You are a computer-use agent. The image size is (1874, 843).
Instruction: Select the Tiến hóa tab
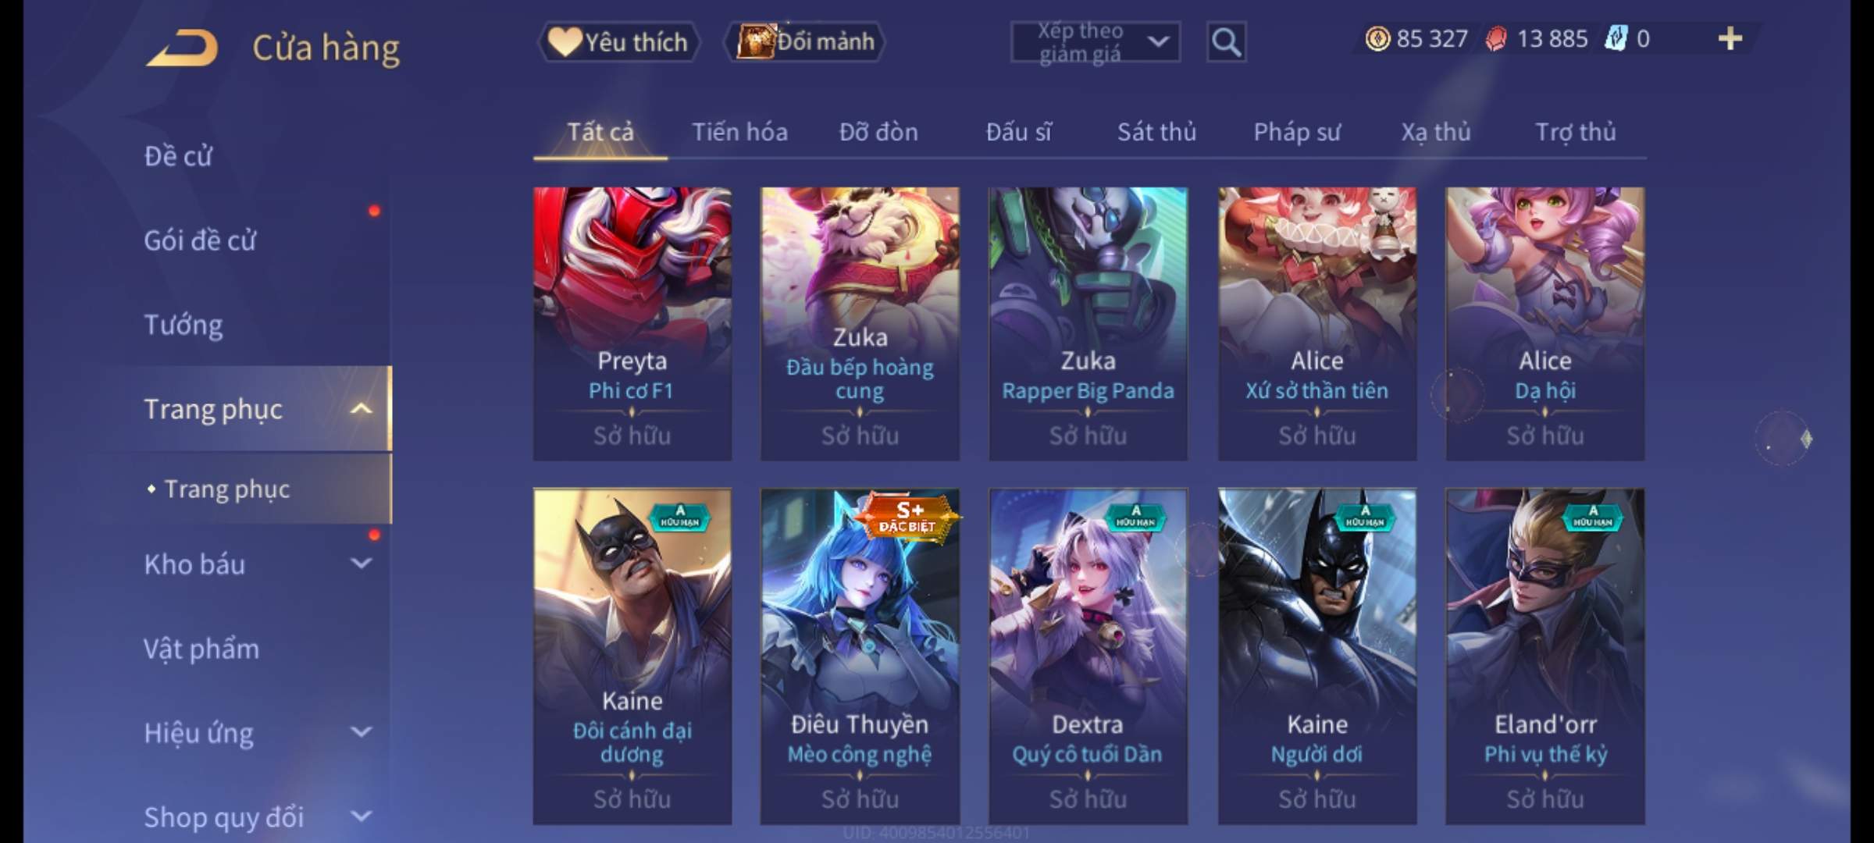739,132
